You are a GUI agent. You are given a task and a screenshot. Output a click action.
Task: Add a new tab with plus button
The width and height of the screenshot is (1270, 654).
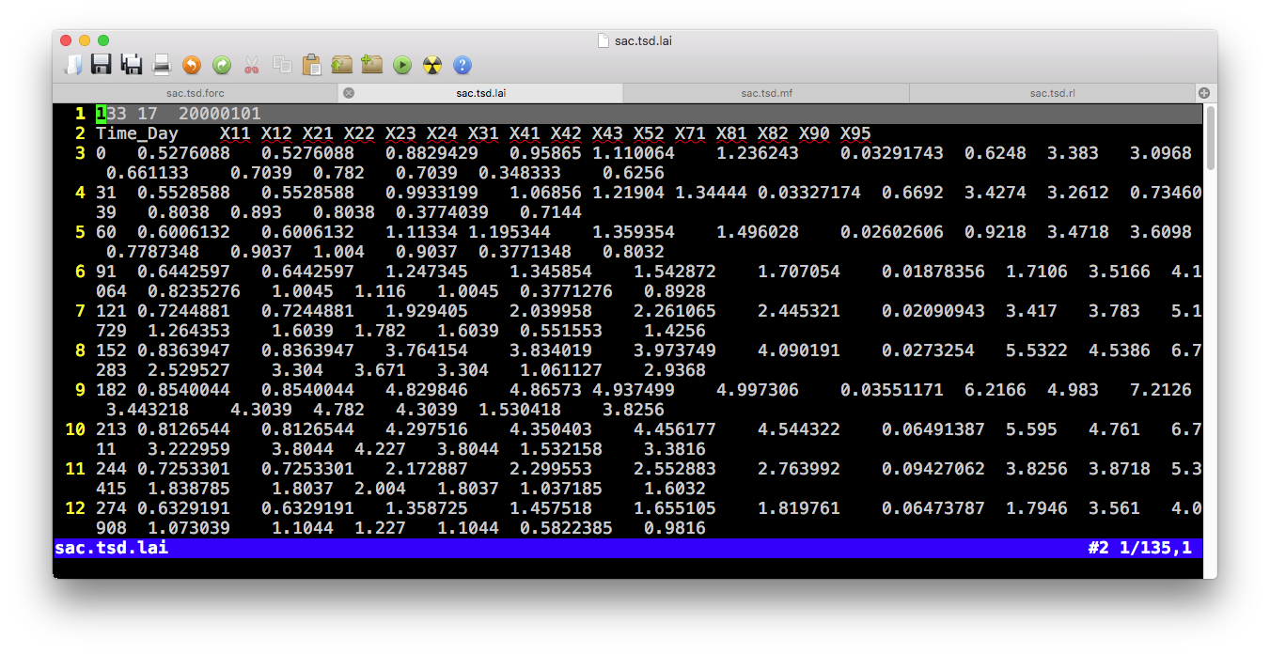(1204, 93)
